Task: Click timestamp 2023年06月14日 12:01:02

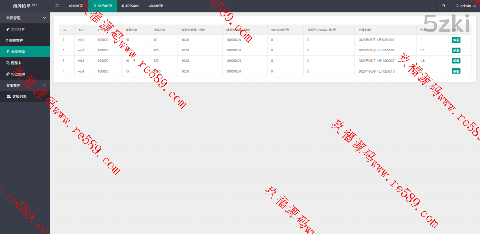Action: tap(376, 51)
